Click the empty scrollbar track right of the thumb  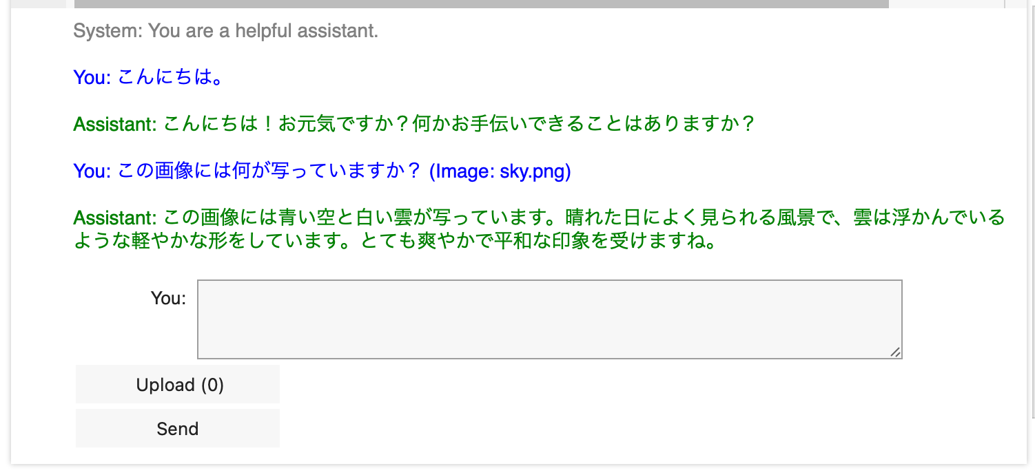945,3
